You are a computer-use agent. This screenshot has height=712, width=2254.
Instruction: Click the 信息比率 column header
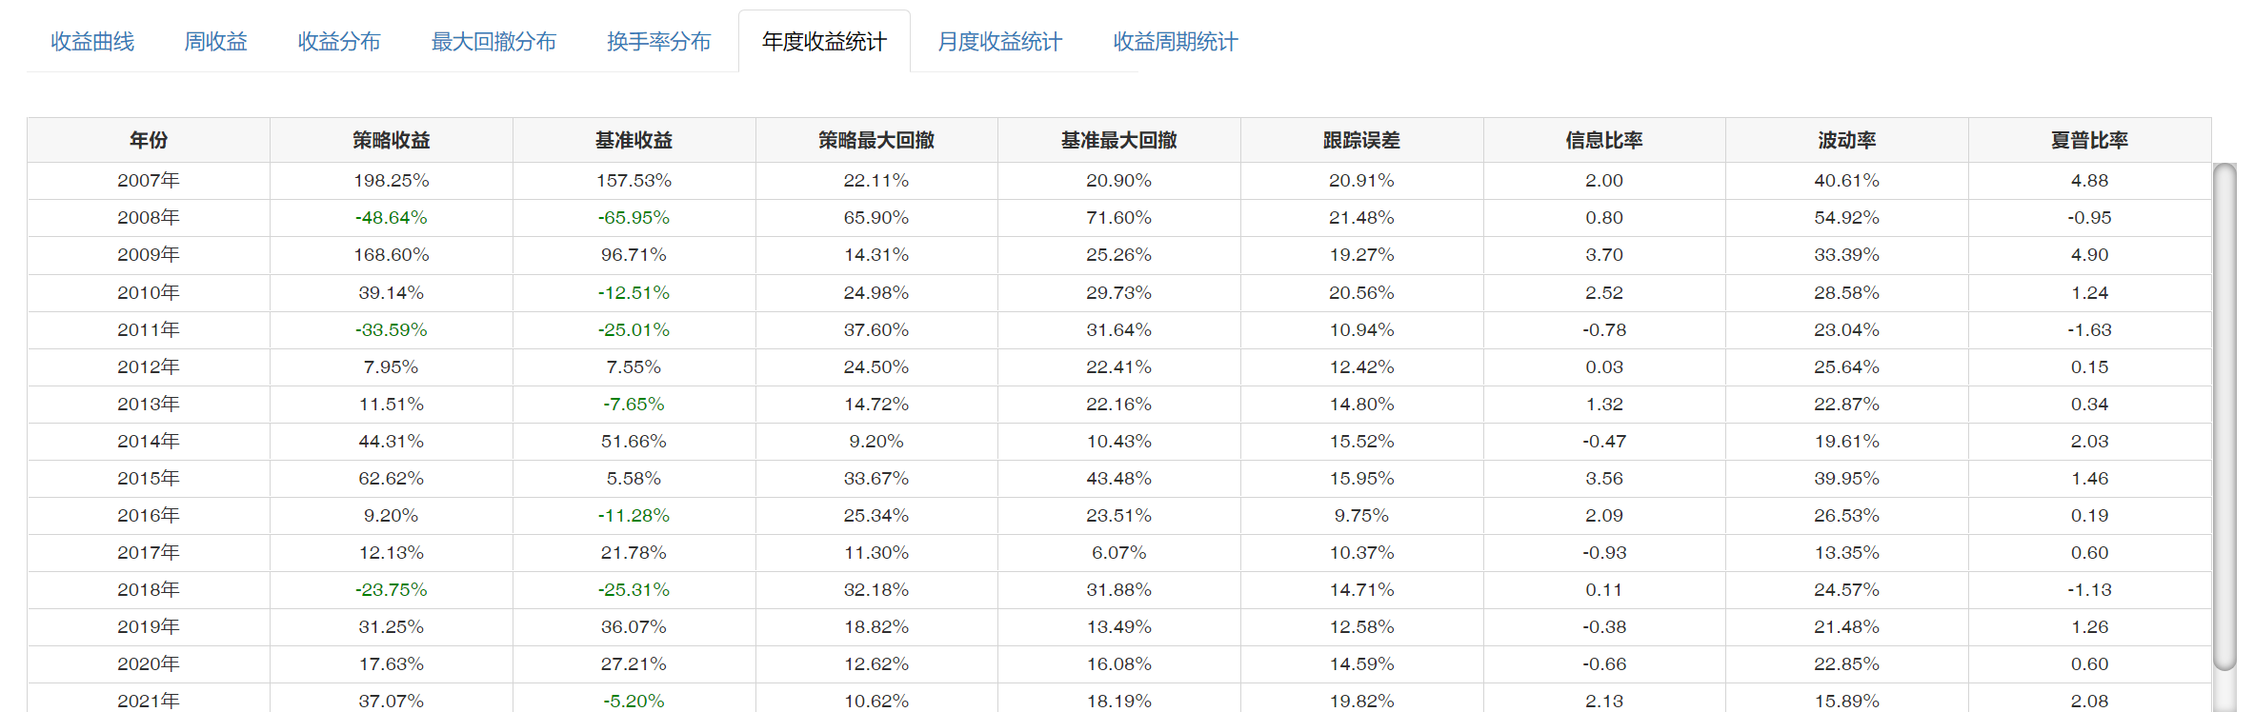[x=1604, y=141]
